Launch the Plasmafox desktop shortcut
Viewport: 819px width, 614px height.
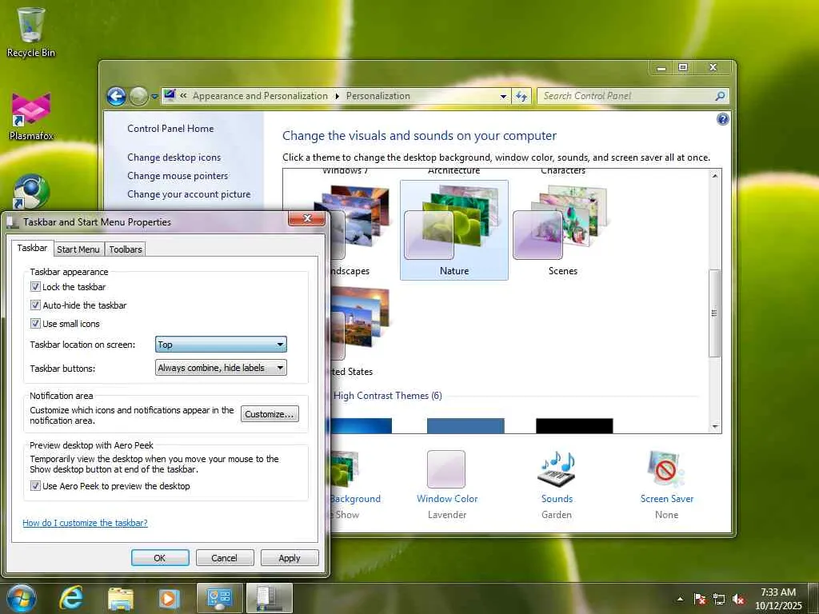tap(31, 117)
